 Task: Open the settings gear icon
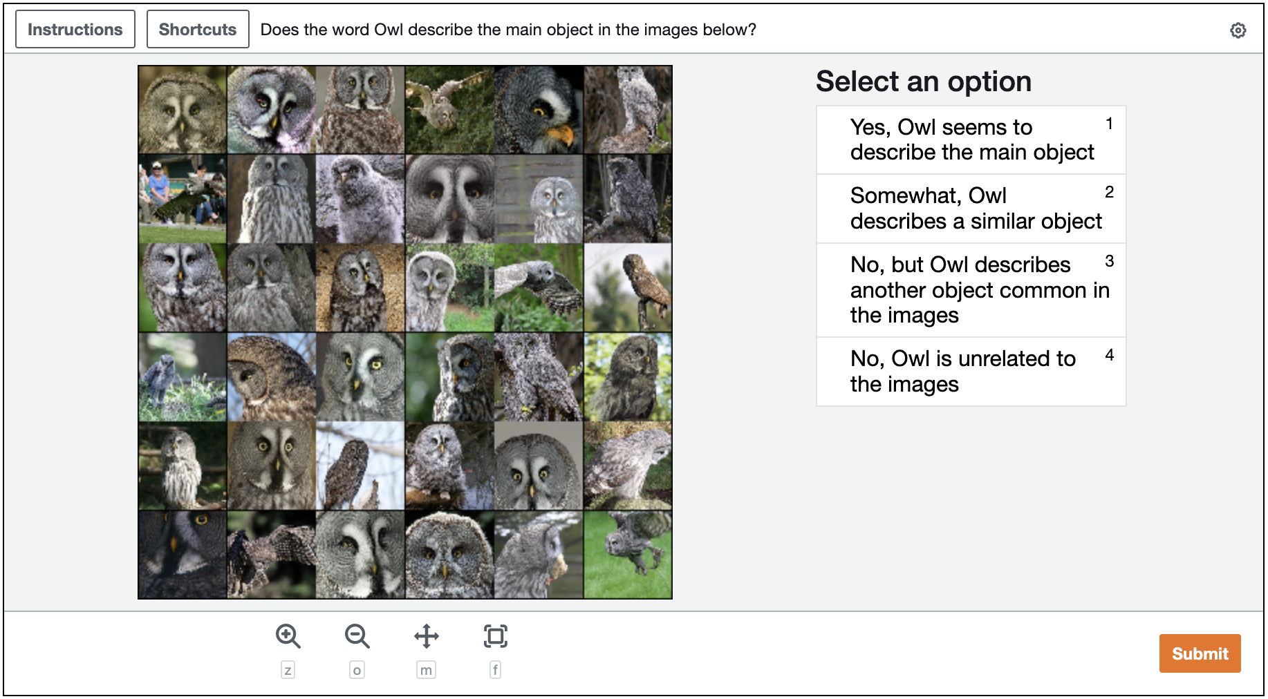point(1238,30)
